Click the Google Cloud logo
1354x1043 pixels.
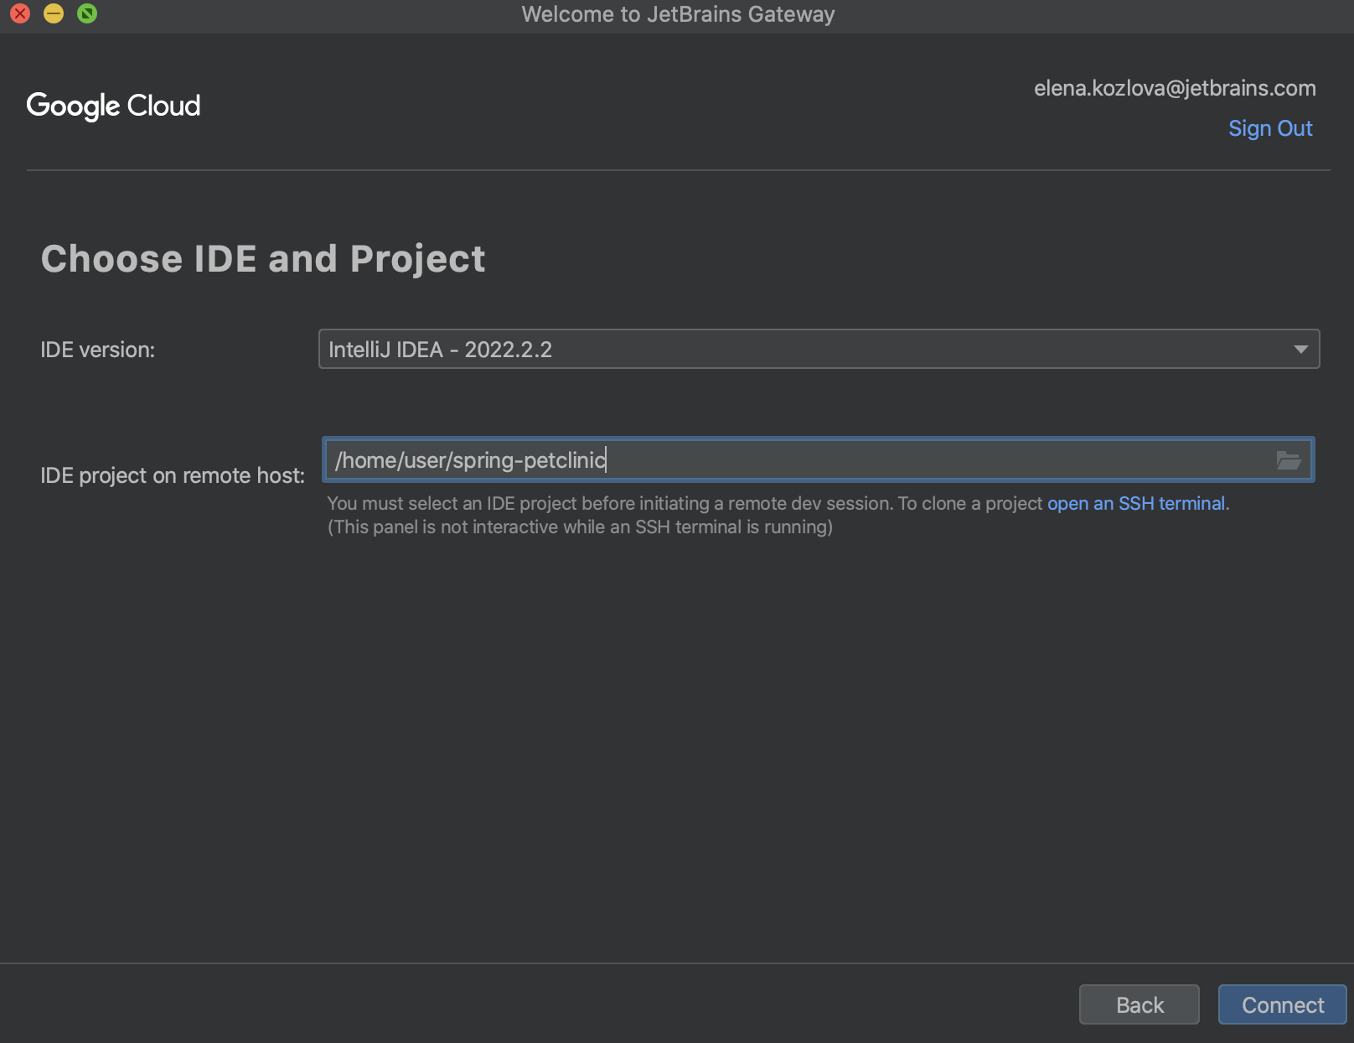coord(113,105)
